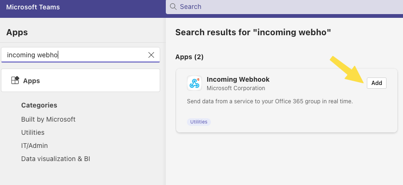Focus the top Search field

coord(284,7)
